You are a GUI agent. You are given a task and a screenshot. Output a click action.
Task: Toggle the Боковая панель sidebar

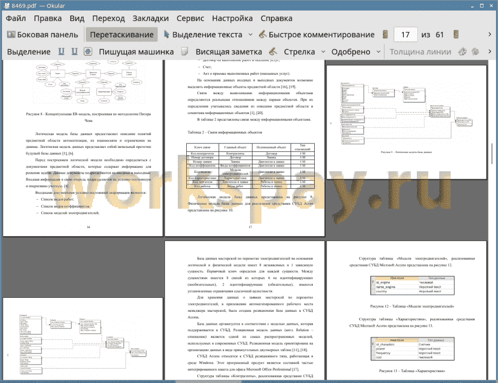click(x=42, y=35)
